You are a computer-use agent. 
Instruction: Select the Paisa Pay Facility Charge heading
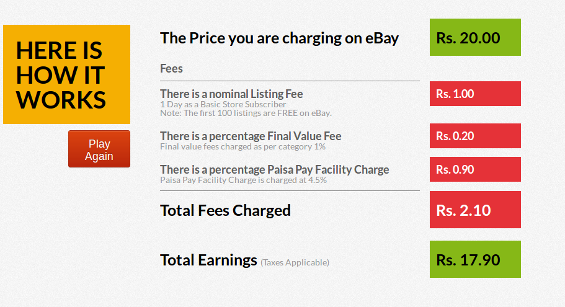click(x=274, y=169)
